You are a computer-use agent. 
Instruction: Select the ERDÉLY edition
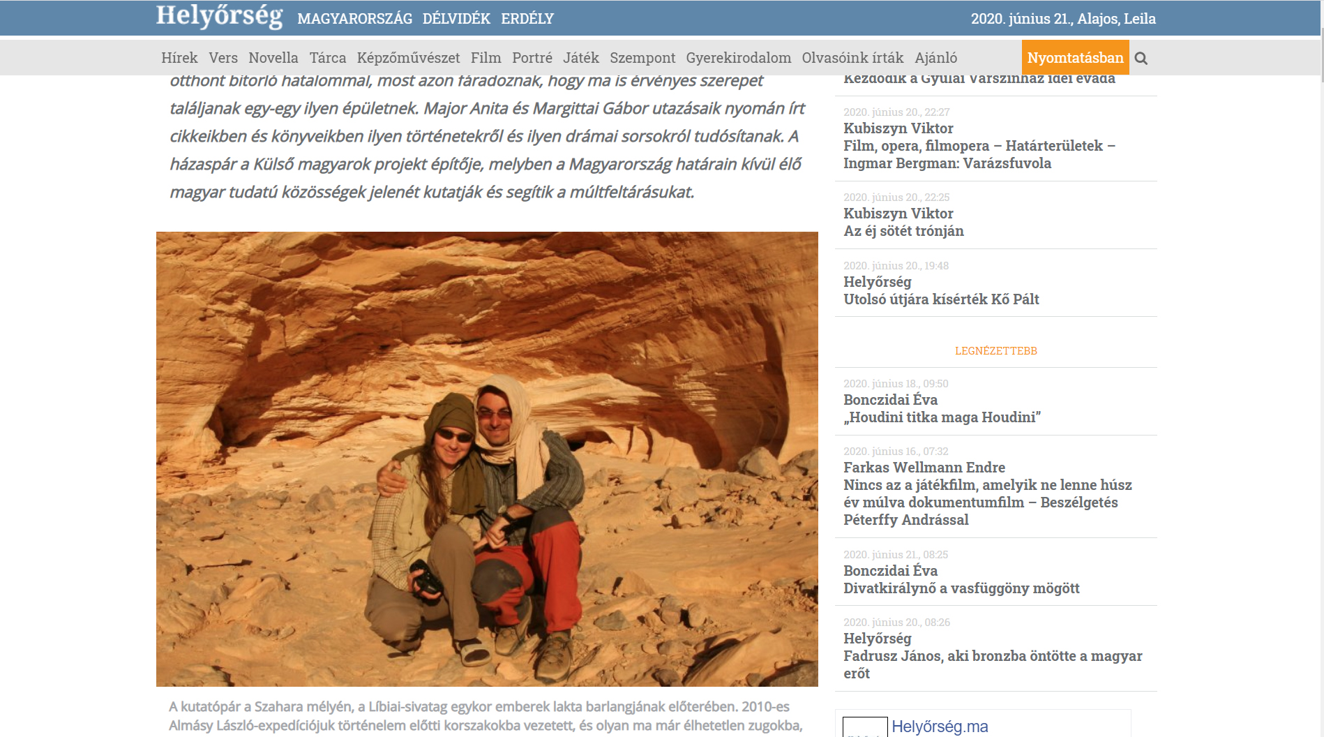pos(527,19)
